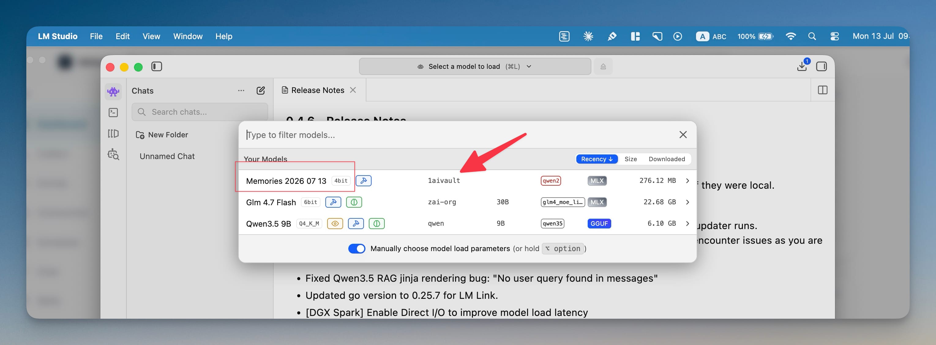Click the GGUF format badge
Image resolution: width=936 pixels, height=345 pixels.
[599, 223]
